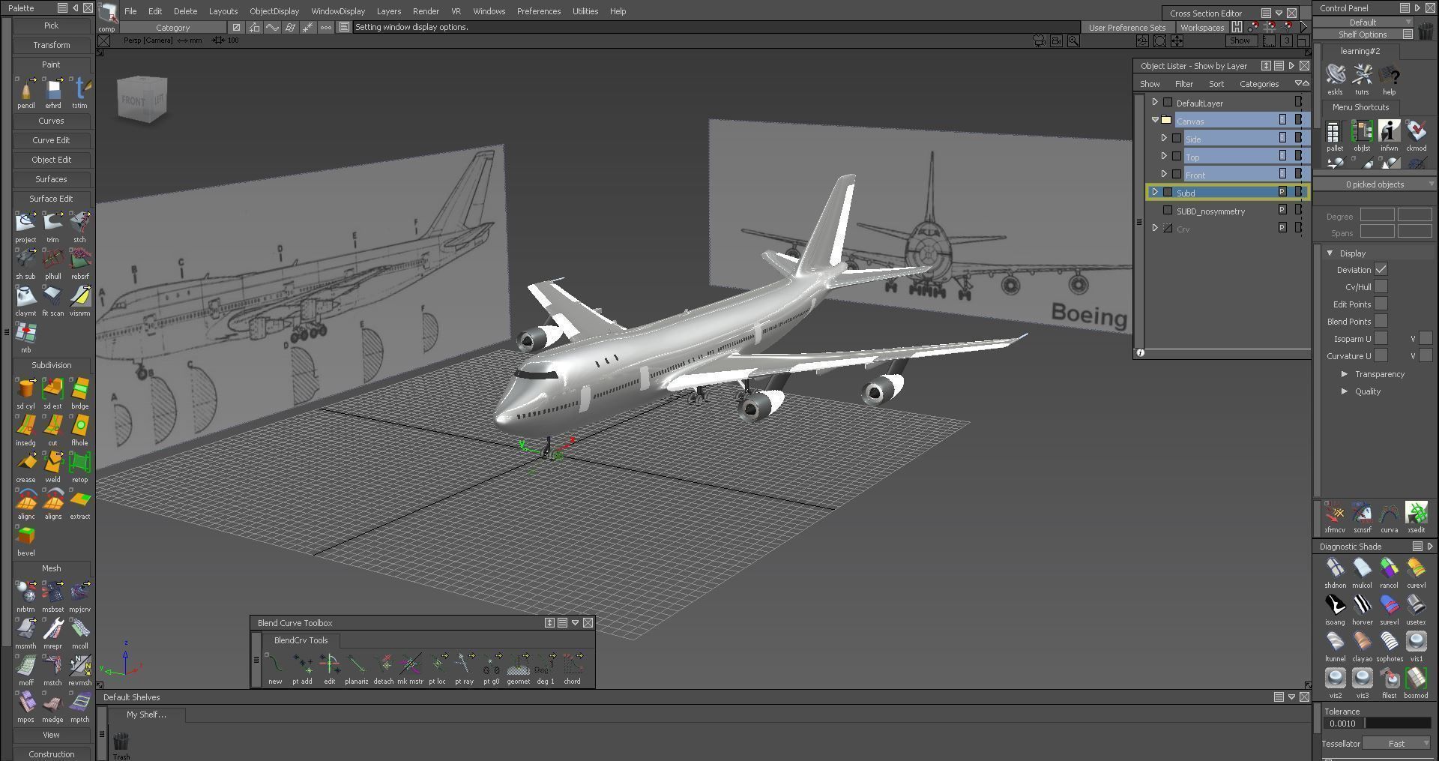Open the Object Edit palette section
The height and width of the screenshot is (761, 1439).
coord(52,160)
